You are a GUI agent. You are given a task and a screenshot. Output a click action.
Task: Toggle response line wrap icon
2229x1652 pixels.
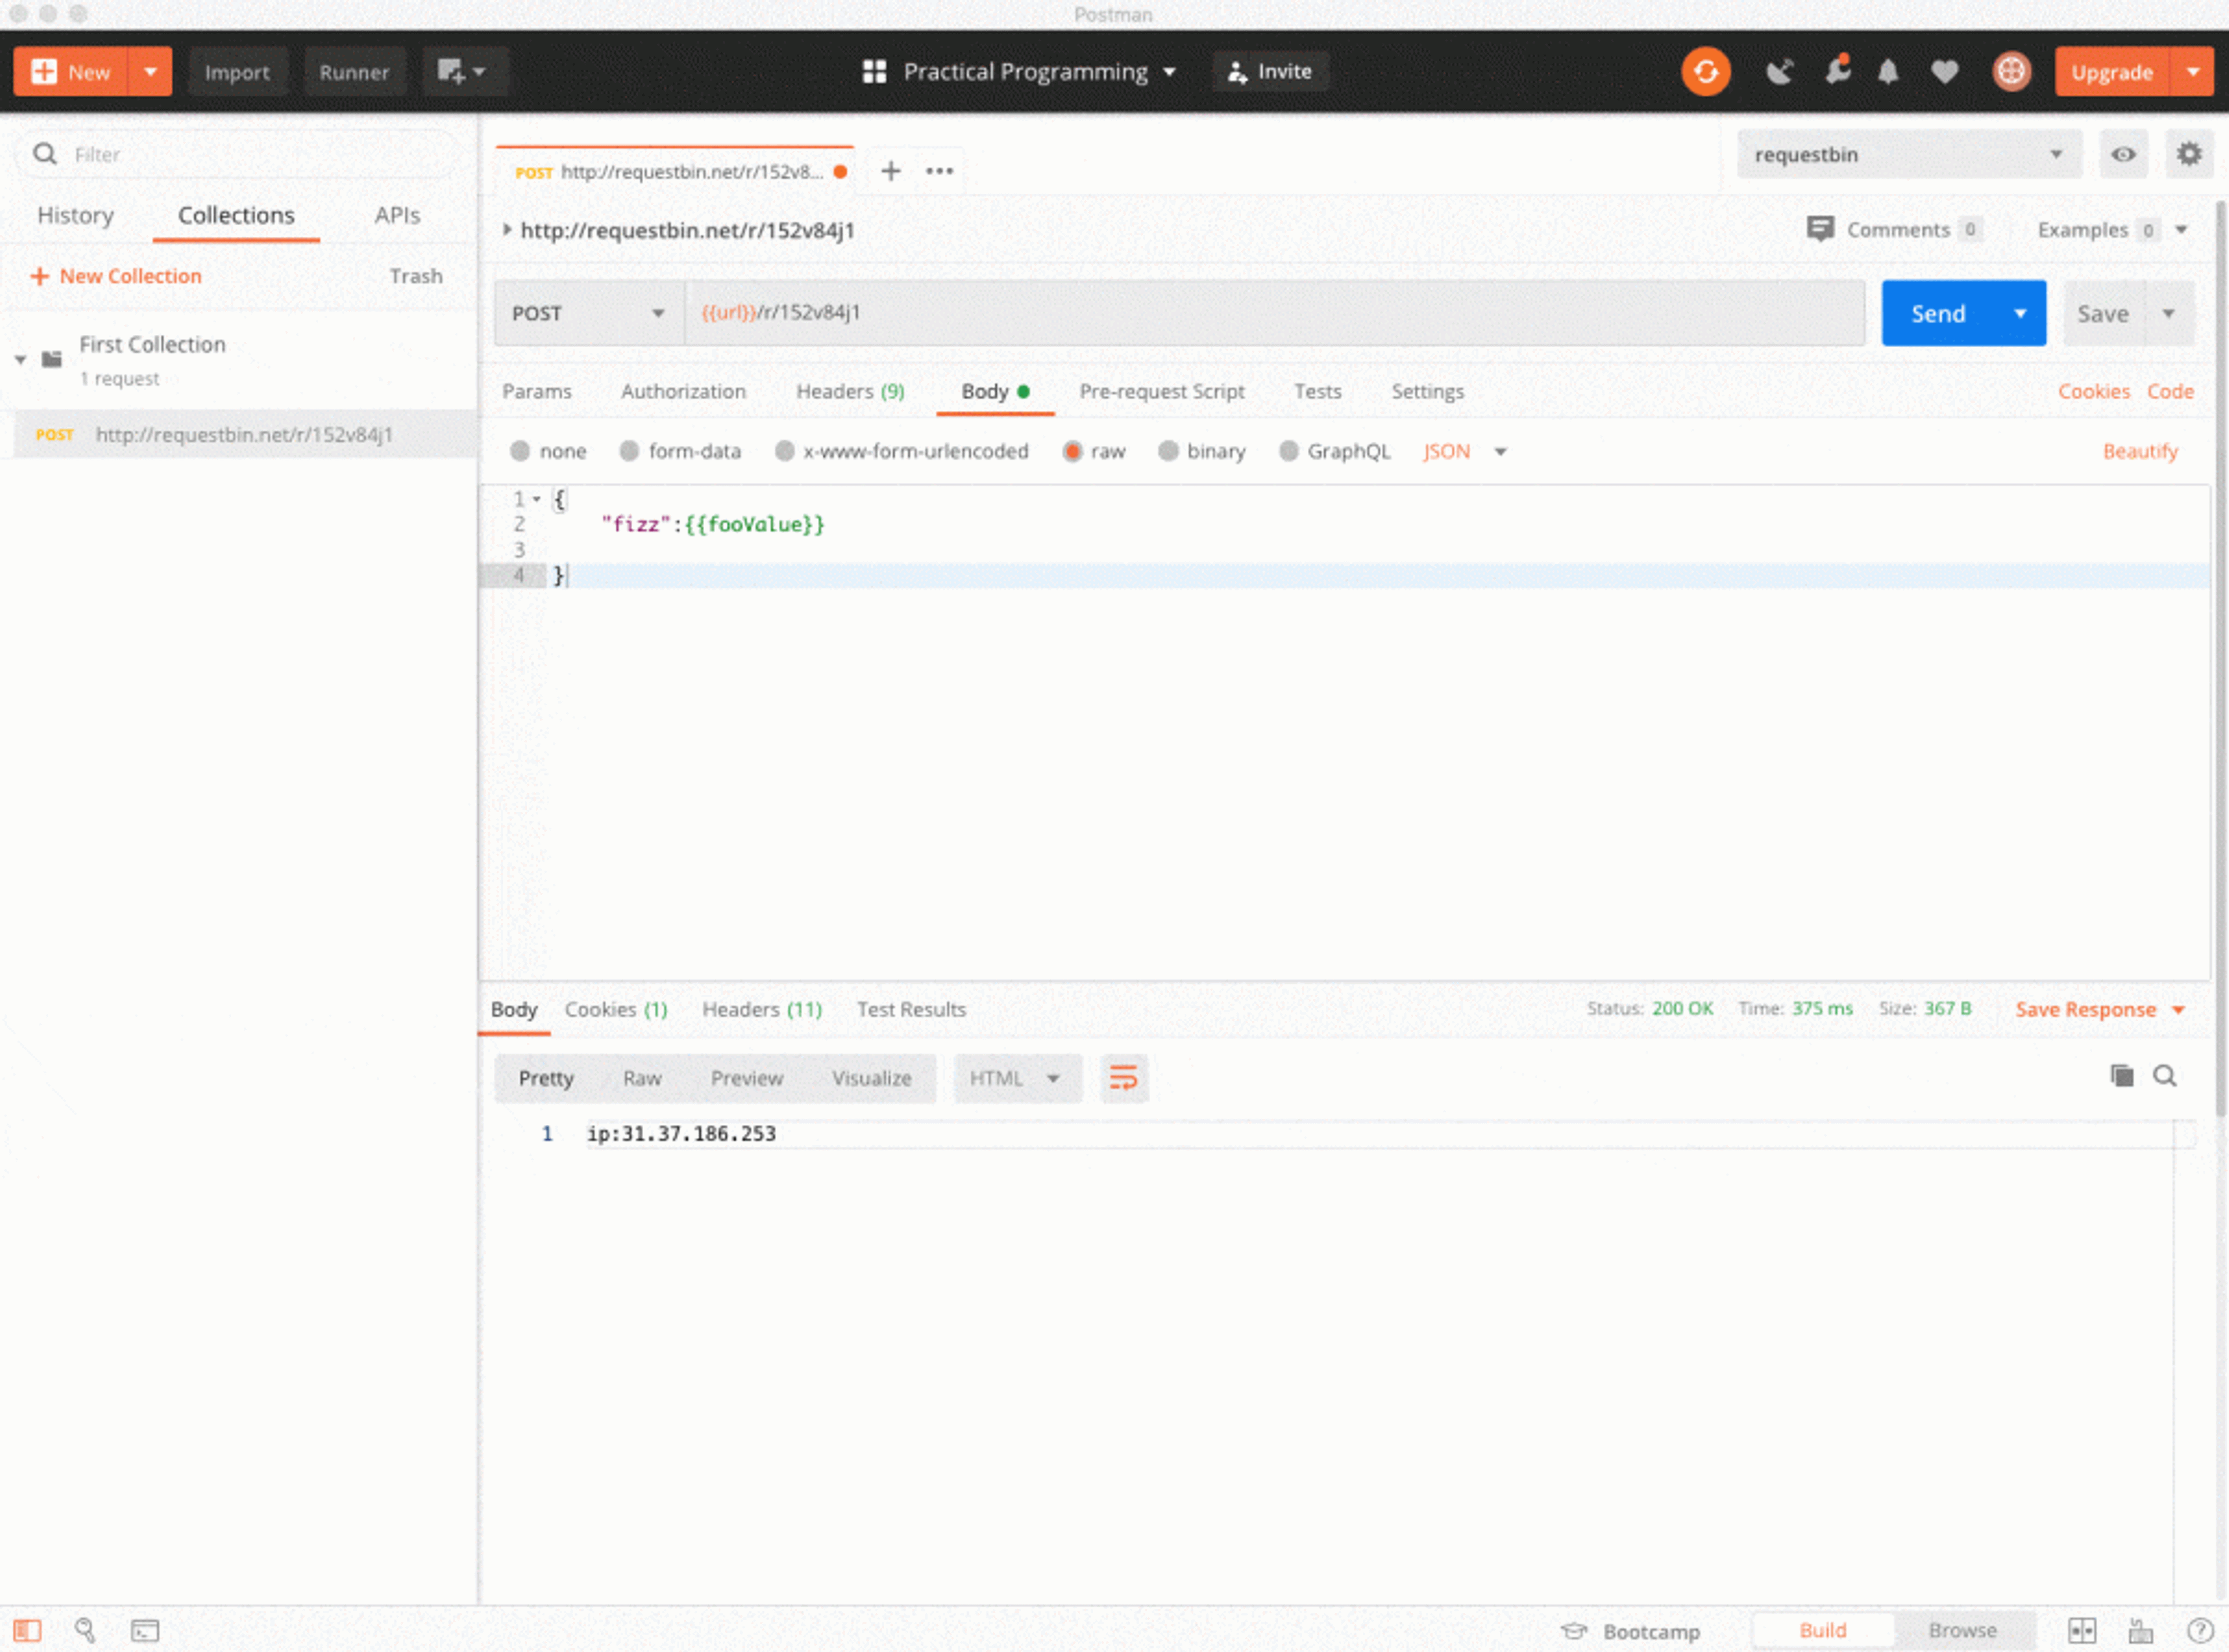(x=1124, y=1078)
